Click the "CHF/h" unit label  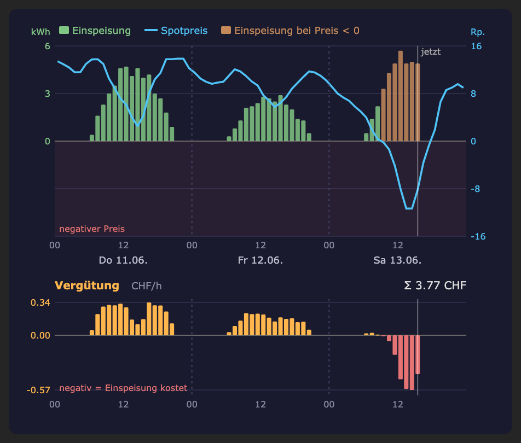point(147,286)
